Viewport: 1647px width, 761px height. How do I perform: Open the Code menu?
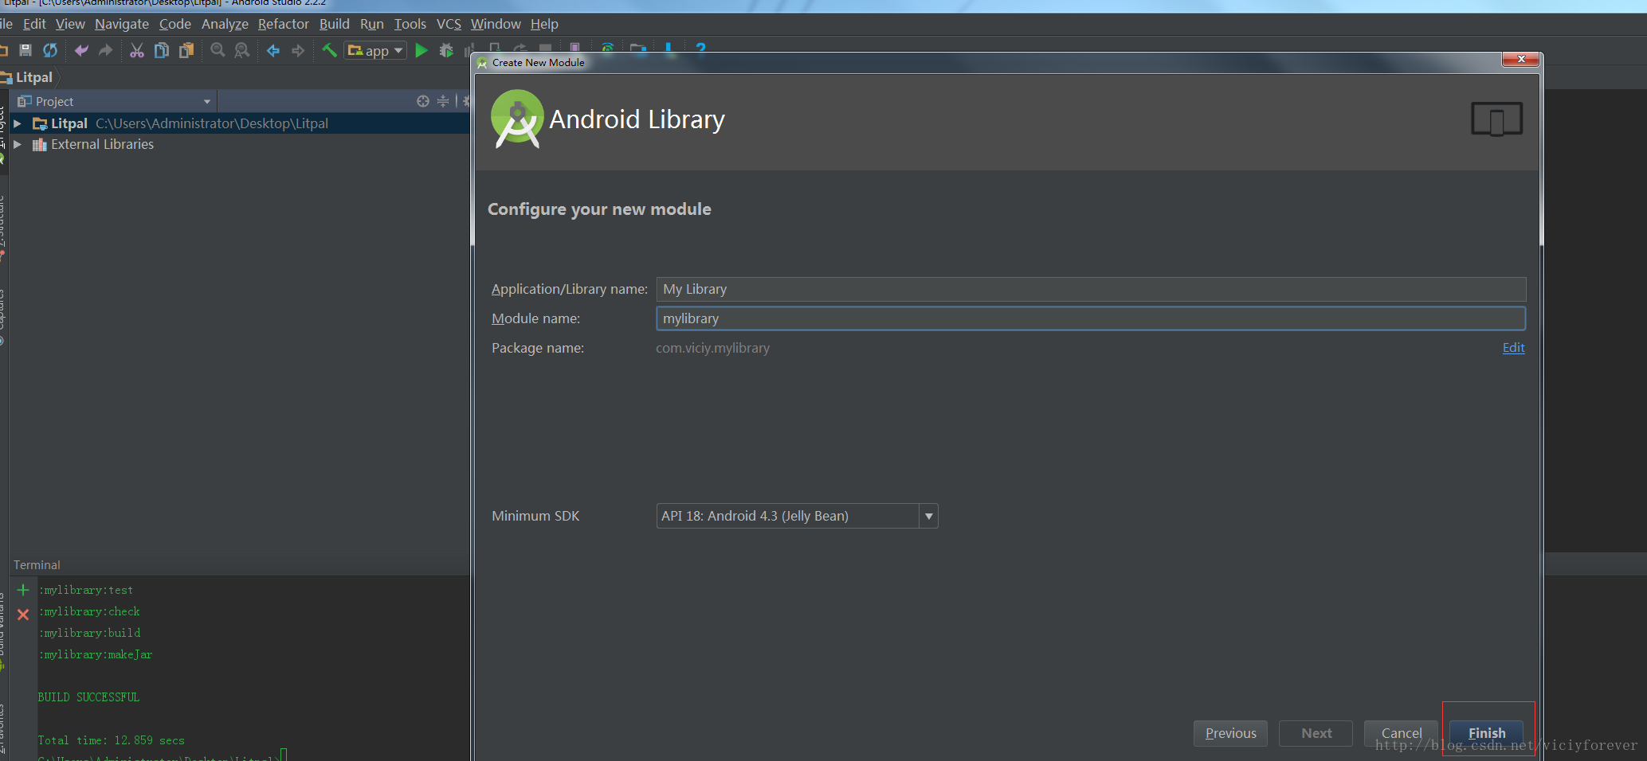pos(175,24)
